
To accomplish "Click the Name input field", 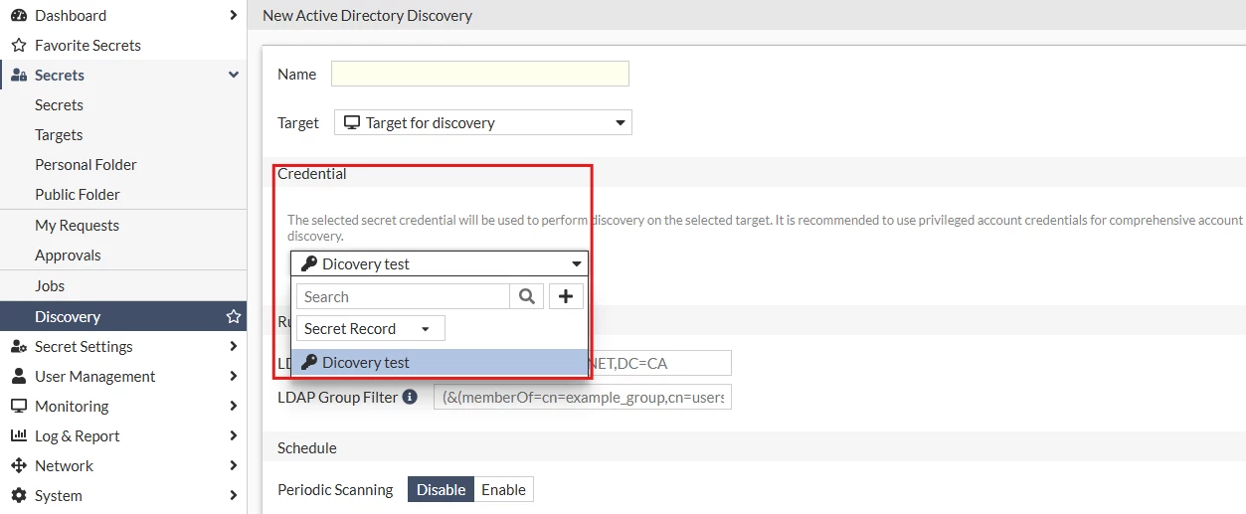I will pos(480,74).
